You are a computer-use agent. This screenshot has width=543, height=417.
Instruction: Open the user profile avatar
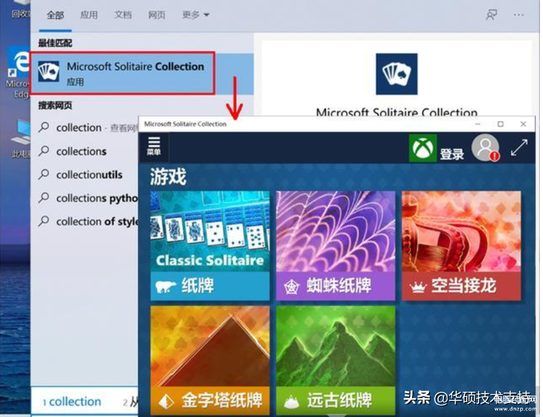(486, 148)
